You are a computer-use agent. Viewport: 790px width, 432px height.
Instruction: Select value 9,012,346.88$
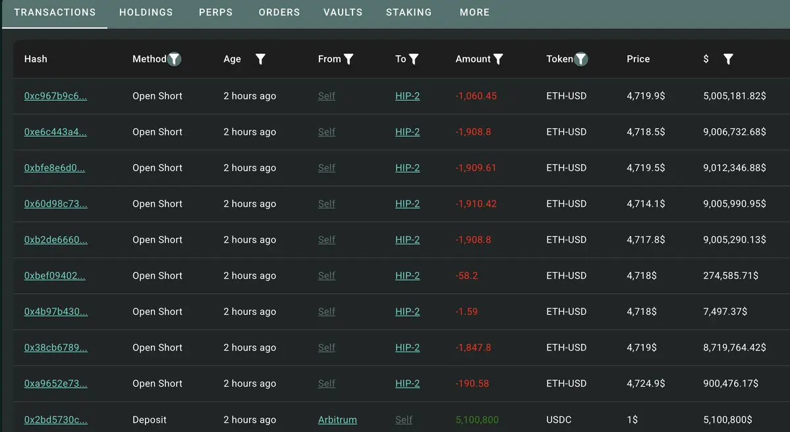(x=735, y=168)
